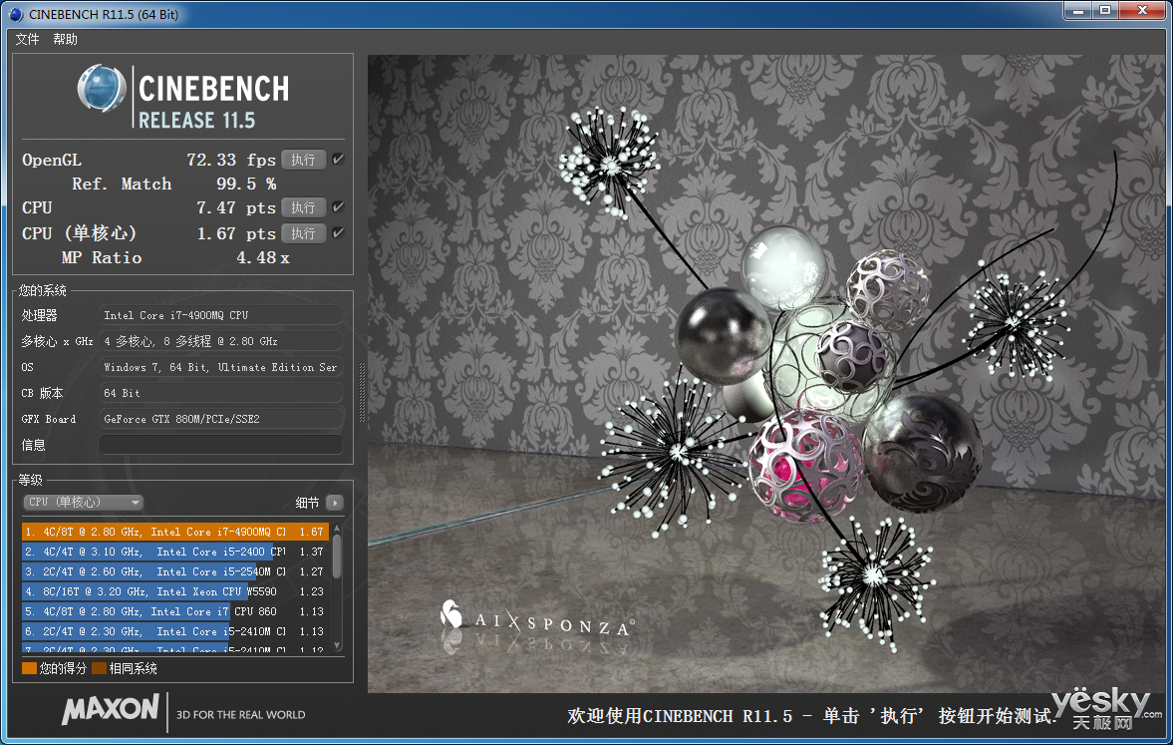Click the 细节 details arrow button
Viewport: 1173px width, 745px height.
tap(335, 503)
